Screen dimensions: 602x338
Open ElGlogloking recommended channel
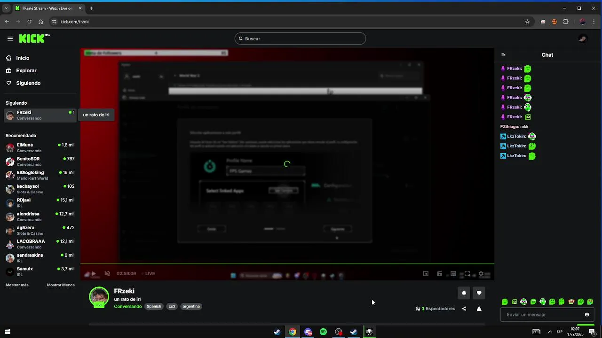[x=40, y=175]
